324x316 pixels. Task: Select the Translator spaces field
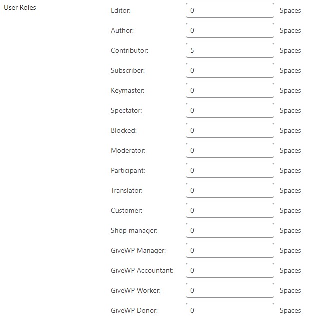[230, 190]
